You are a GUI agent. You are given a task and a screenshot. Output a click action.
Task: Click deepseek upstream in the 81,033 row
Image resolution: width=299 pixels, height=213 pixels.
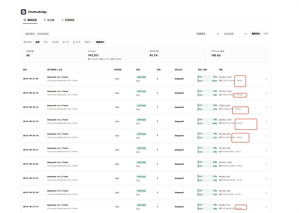tap(179, 79)
